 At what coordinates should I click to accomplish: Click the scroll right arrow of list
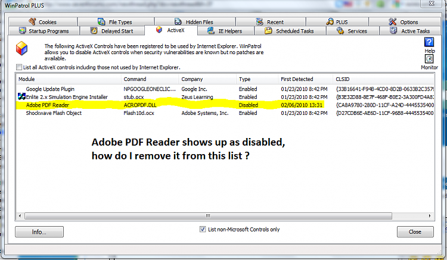click(430, 216)
